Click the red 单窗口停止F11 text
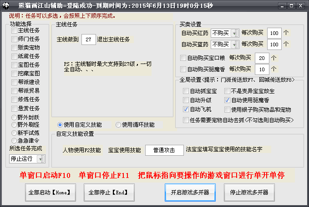 pyautogui.click(x=104, y=175)
